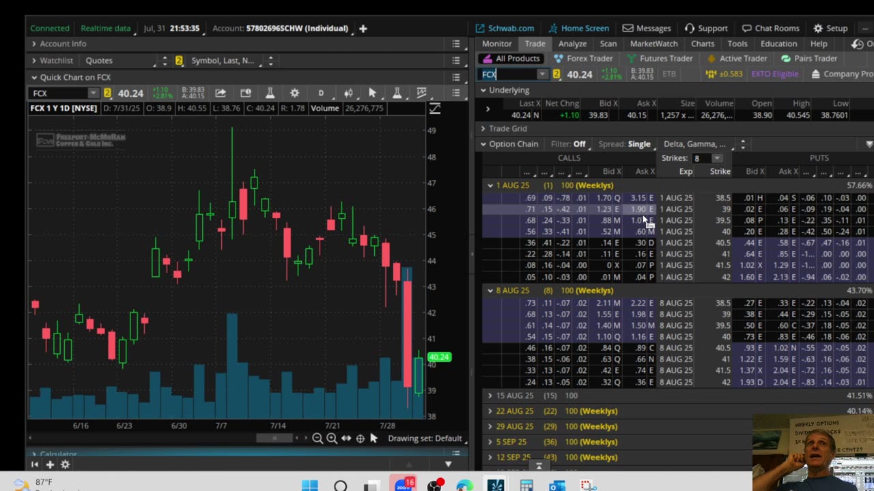
Task: Click the yellow 2 color link in Watchlist
Action: click(x=179, y=61)
